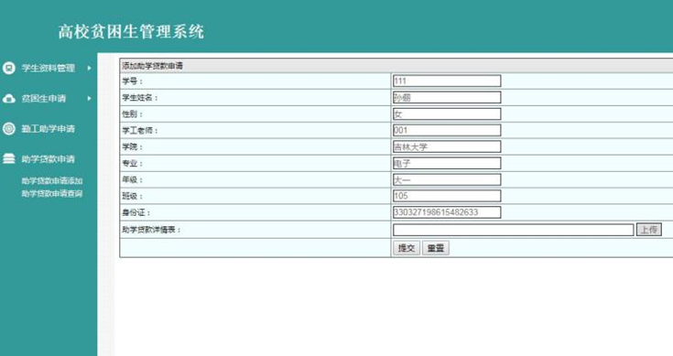Viewport: 673px width, 356px height.
Task: Expand the 贫困生申请 arrow
Action: point(90,98)
